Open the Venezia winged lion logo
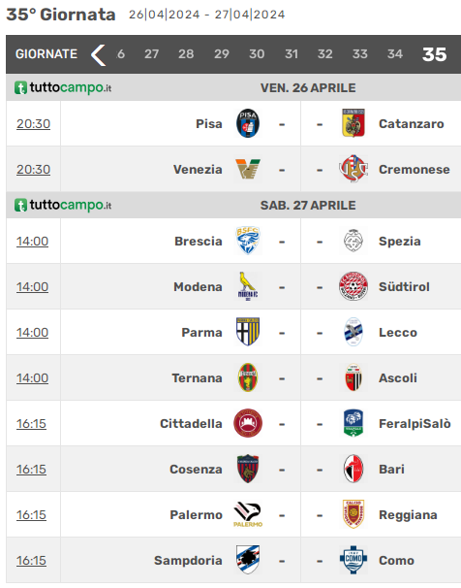This screenshot has width=461, height=588. pyautogui.click(x=248, y=169)
